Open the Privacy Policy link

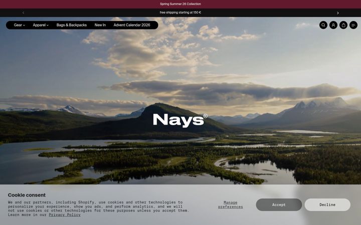(65, 215)
